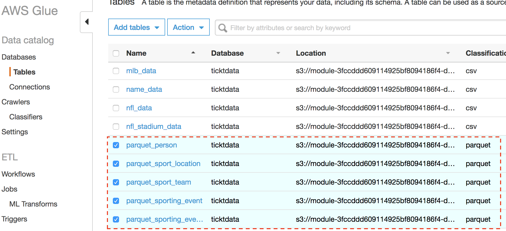Toggle the select-all checkbox in header
This screenshot has height=231, width=506.
(x=116, y=53)
